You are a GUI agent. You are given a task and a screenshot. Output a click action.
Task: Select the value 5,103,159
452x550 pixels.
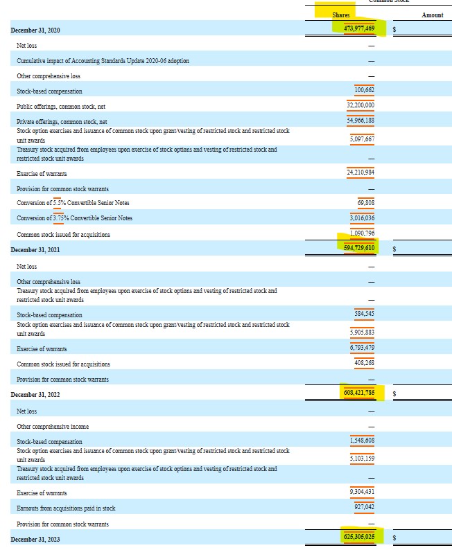pyautogui.click(x=362, y=458)
